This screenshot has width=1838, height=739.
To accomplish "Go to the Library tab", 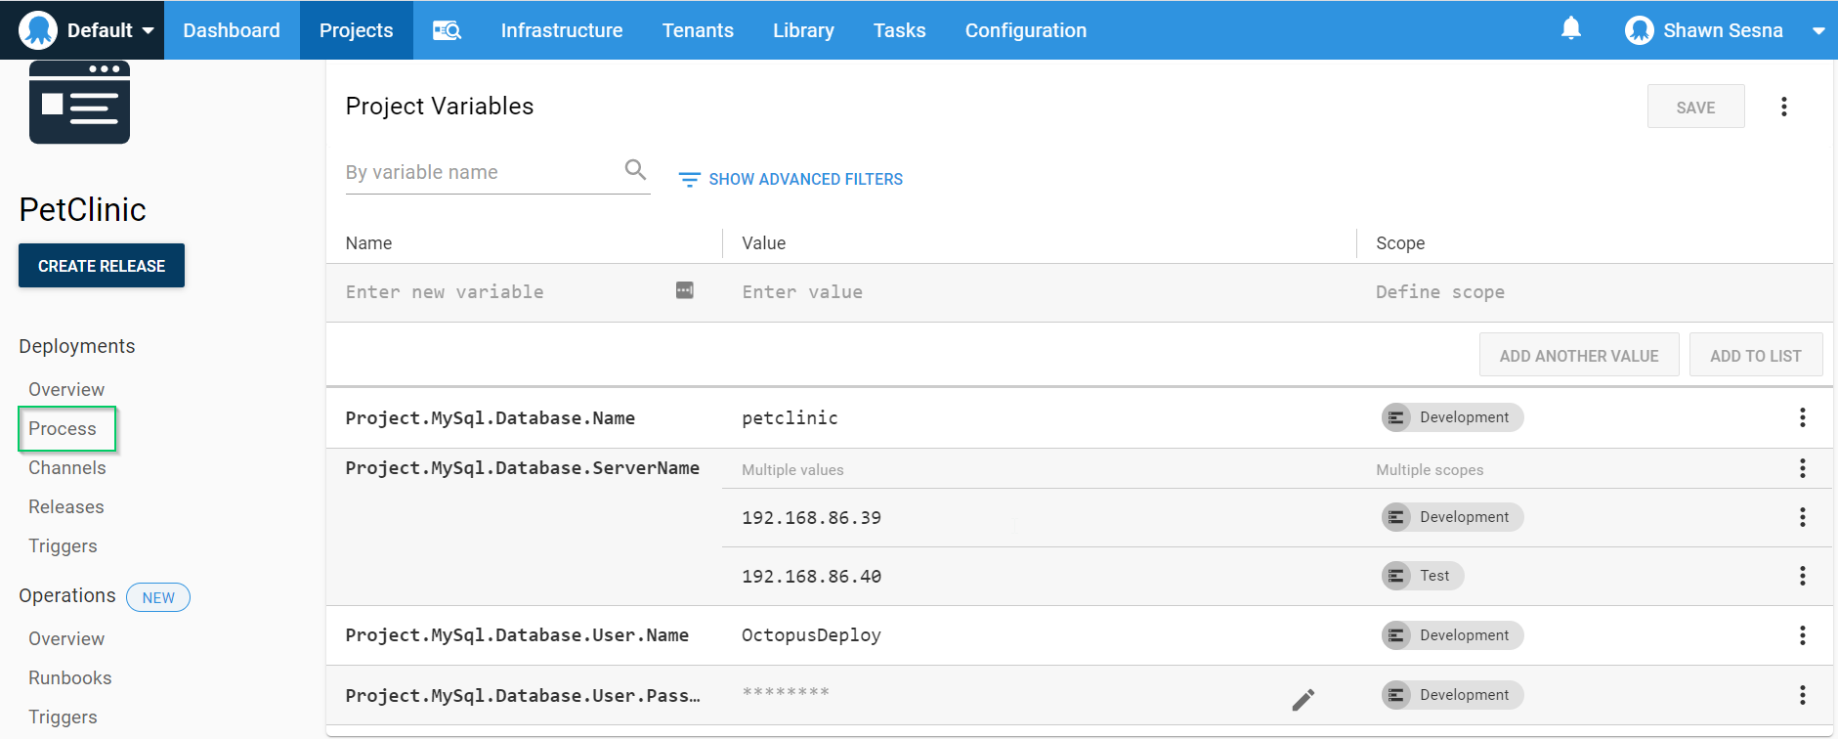I will 802,30.
